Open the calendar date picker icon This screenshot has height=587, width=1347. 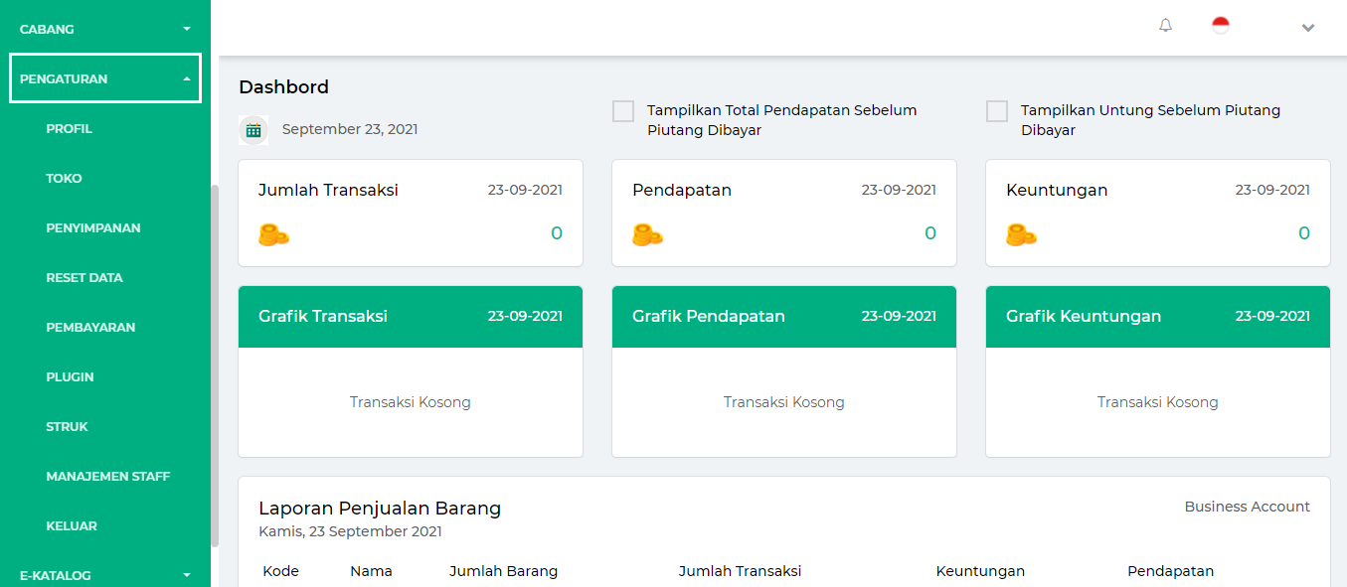253,129
